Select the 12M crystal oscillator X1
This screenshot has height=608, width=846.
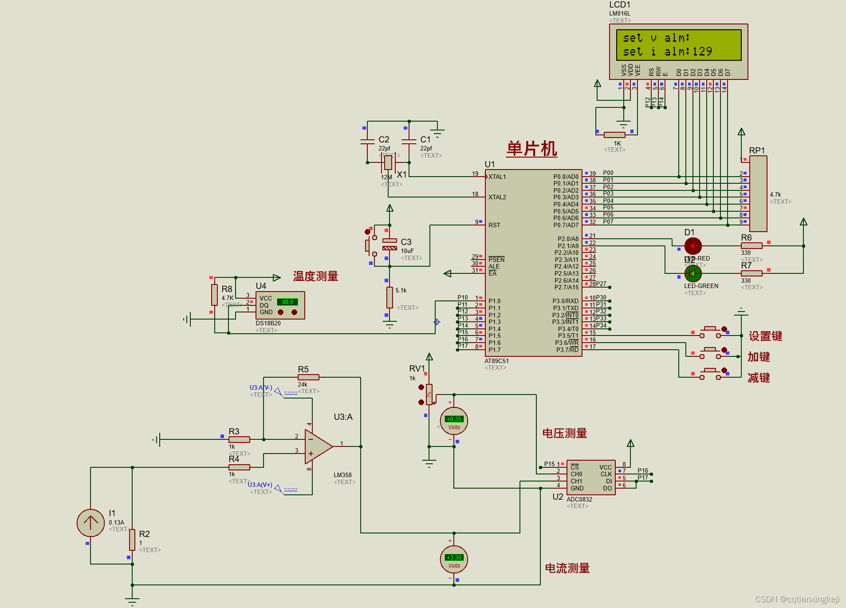click(x=388, y=162)
